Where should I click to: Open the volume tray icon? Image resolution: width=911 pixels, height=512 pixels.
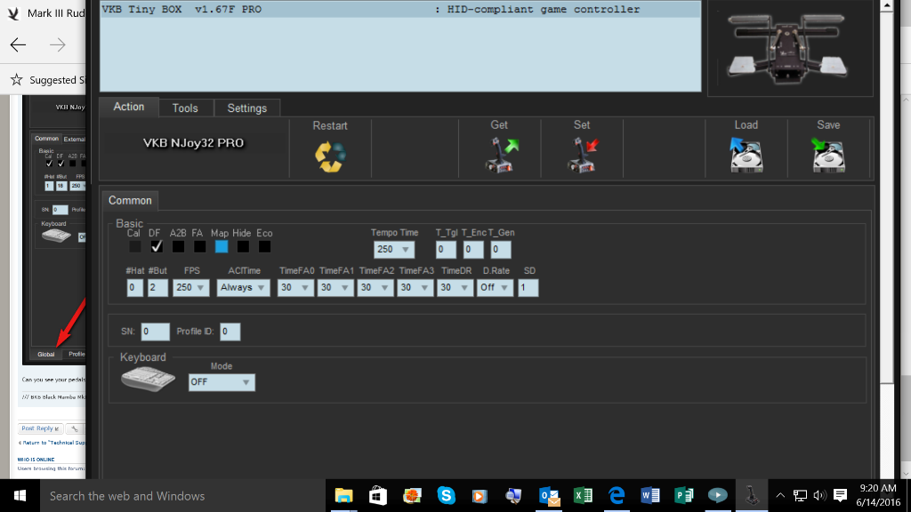point(819,496)
